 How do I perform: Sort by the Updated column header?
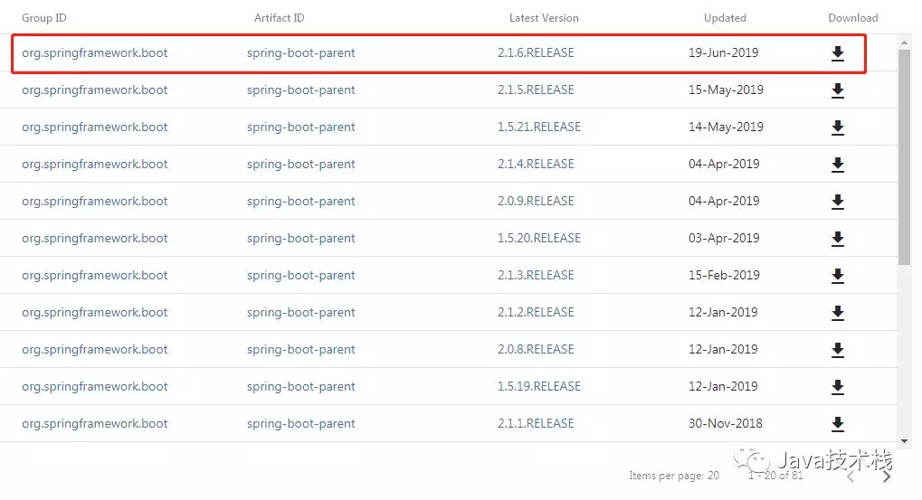(x=725, y=18)
